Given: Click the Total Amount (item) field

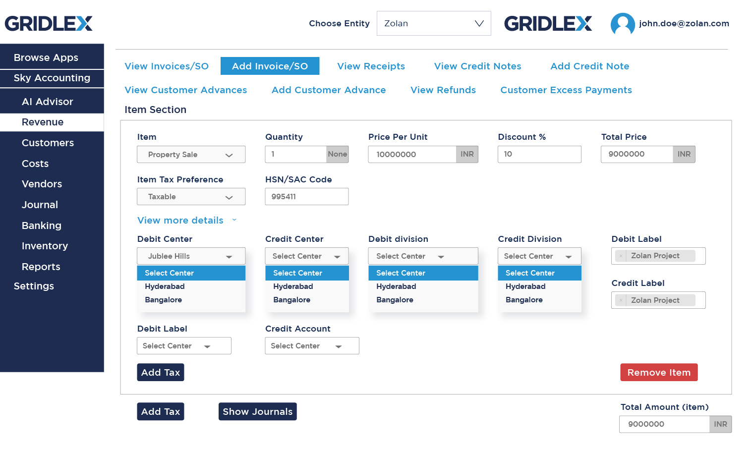Looking at the screenshot, I should coord(664,424).
